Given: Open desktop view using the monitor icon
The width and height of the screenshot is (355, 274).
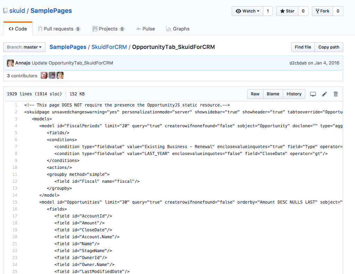Looking at the screenshot, I should coord(313,94).
